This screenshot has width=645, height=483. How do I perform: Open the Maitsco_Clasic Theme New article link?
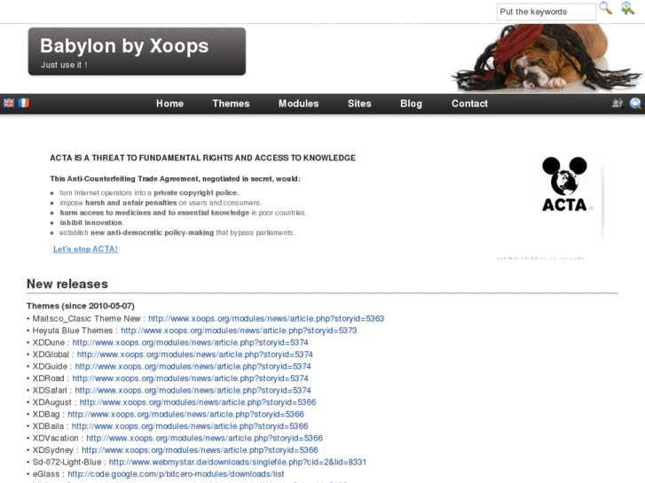[266, 318]
